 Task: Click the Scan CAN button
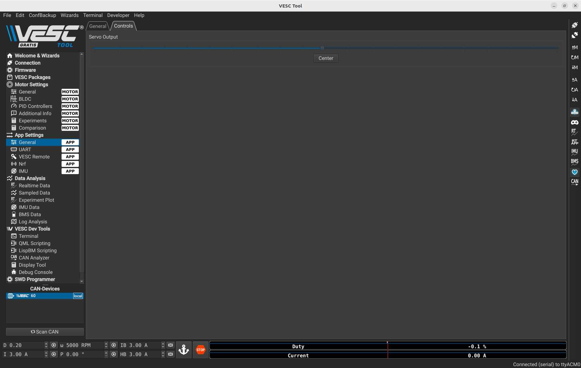[45, 332]
